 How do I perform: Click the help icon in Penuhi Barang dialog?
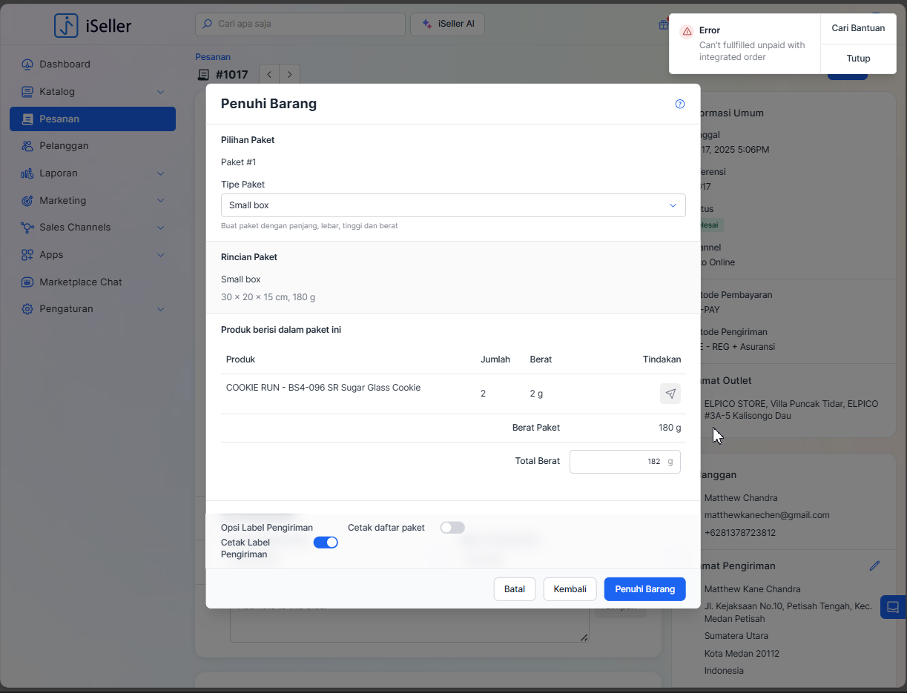tap(679, 104)
